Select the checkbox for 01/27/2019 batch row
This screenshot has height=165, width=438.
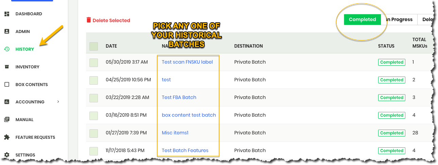(x=94, y=133)
